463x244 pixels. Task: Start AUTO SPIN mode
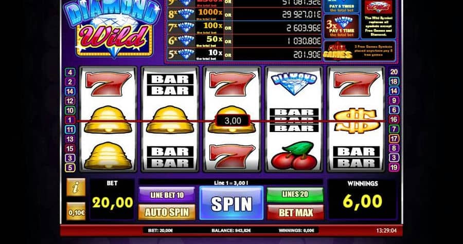pos(167,212)
